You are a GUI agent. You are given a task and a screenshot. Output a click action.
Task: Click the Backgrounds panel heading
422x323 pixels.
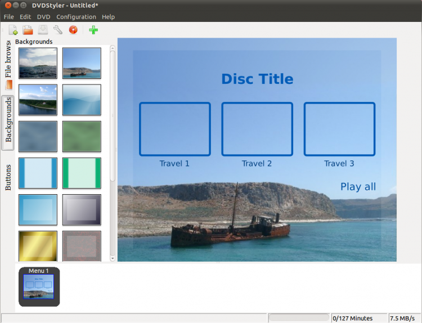click(34, 42)
